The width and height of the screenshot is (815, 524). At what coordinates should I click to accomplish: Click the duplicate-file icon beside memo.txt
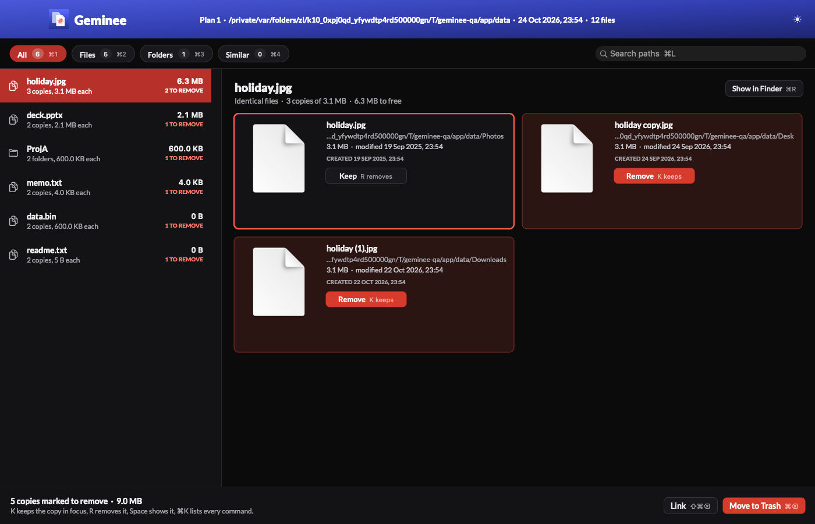[x=13, y=187]
